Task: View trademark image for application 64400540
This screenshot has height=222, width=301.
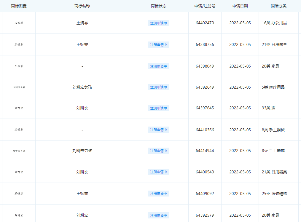Action: [19, 172]
